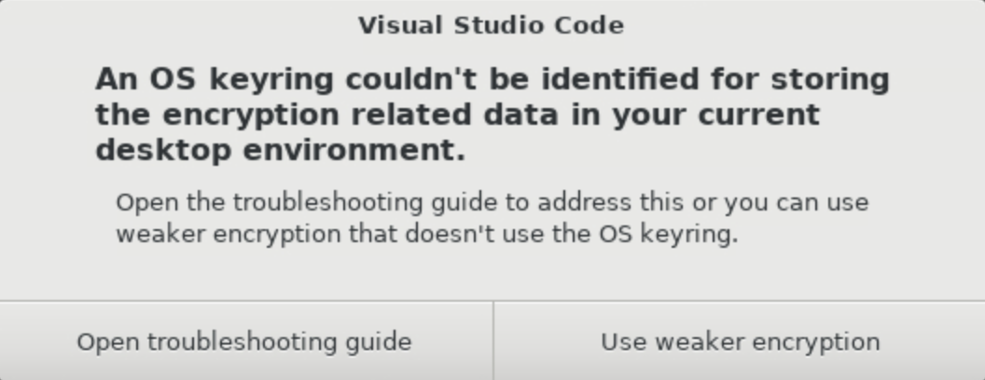This screenshot has height=380, width=985.
Task: Click the line starting "weaker encryption that doesn't"
Action: [426, 234]
